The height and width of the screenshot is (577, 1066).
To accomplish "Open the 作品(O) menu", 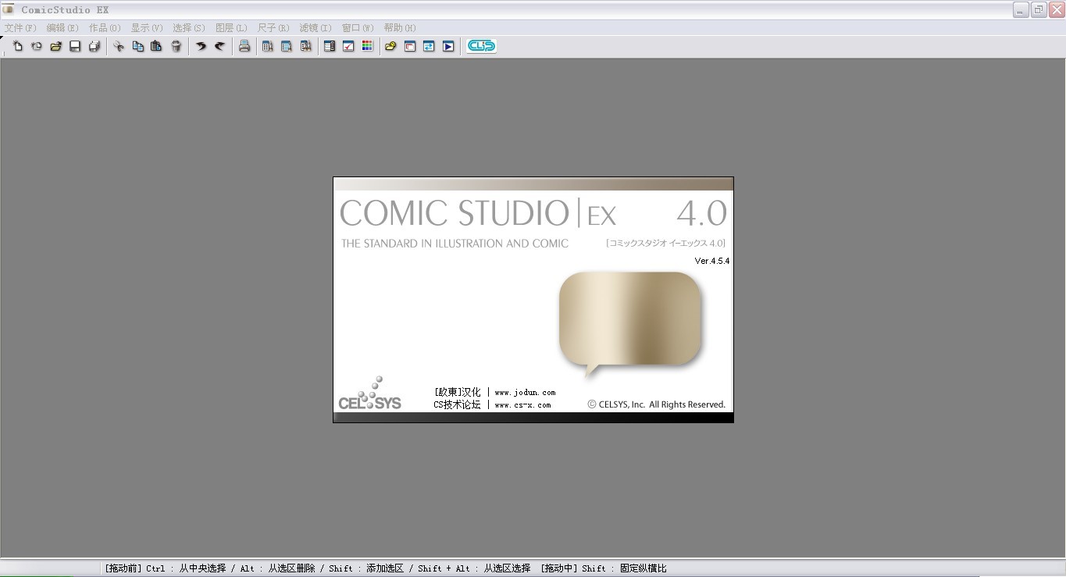I will tap(105, 27).
